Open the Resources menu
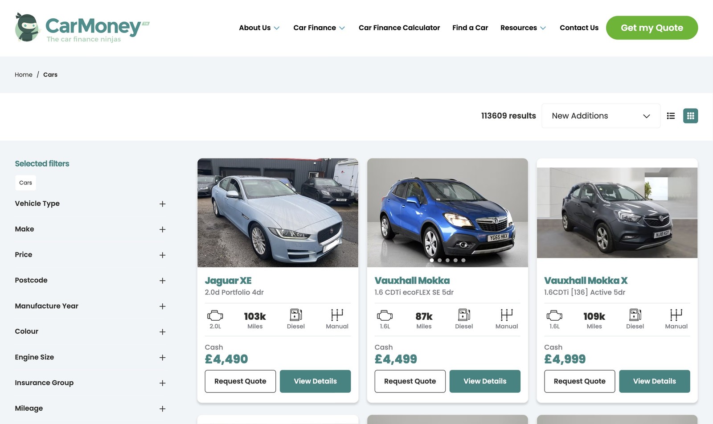This screenshot has width=713, height=424. pyautogui.click(x=523, y=28)
